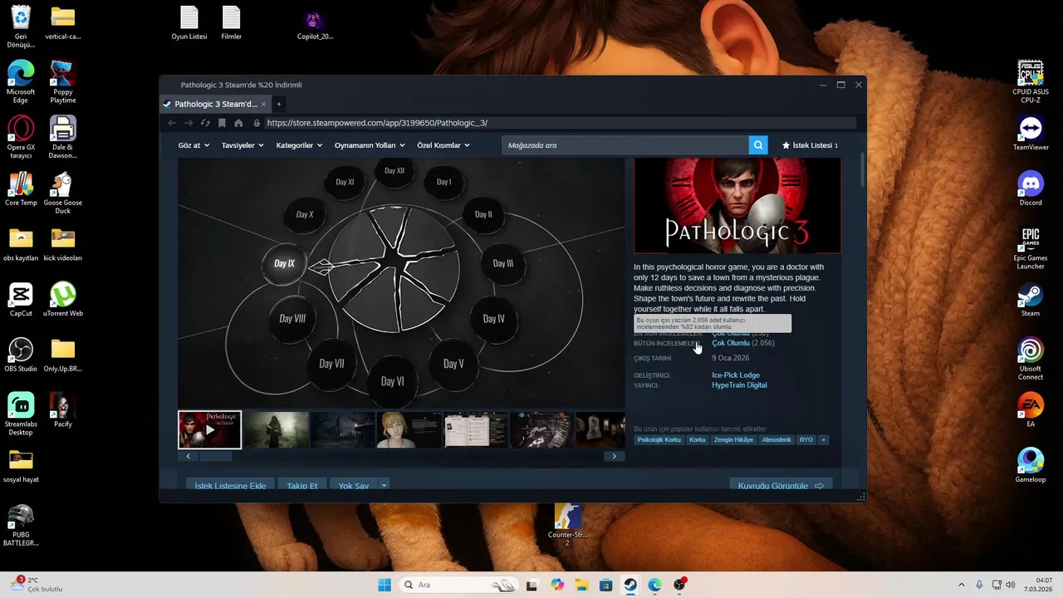Launch Opera GX desktop shortcut

(21, 137)
